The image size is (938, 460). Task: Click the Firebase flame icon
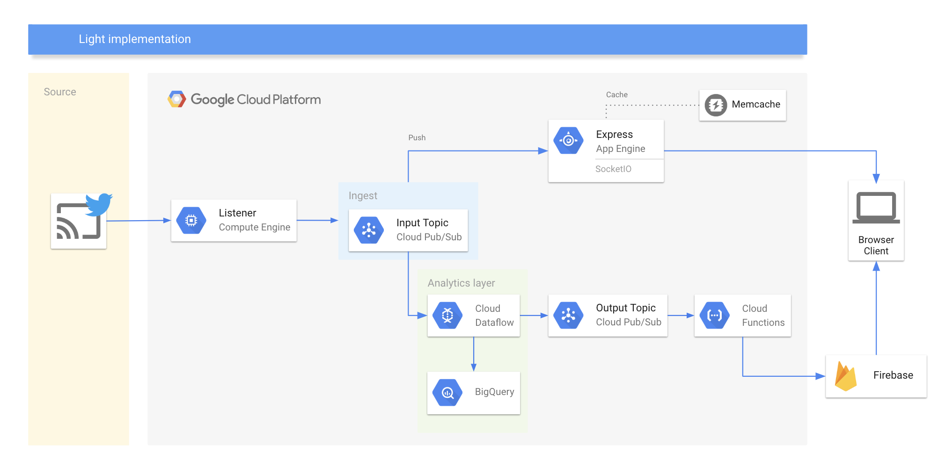tap(845, 376)
